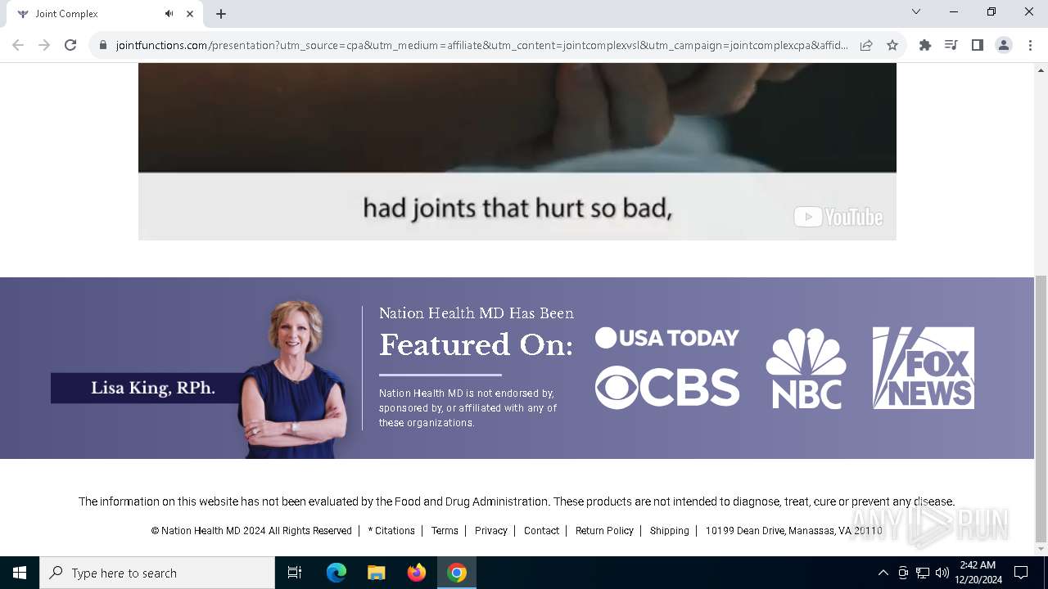This screenshot has height=589, width=1048.
Task: Open the Privacy link
Action: pyautogui.click(x=491, y=531)
